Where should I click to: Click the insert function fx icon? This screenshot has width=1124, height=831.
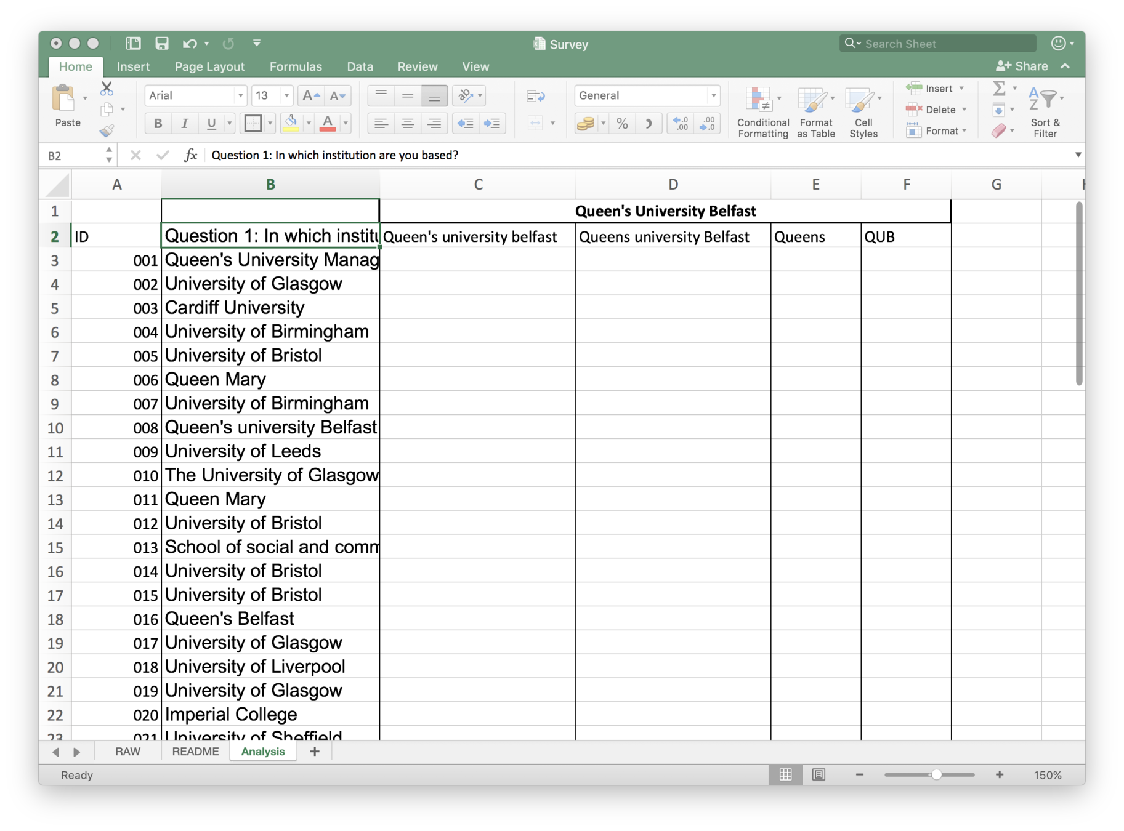[x=191, y=155]
